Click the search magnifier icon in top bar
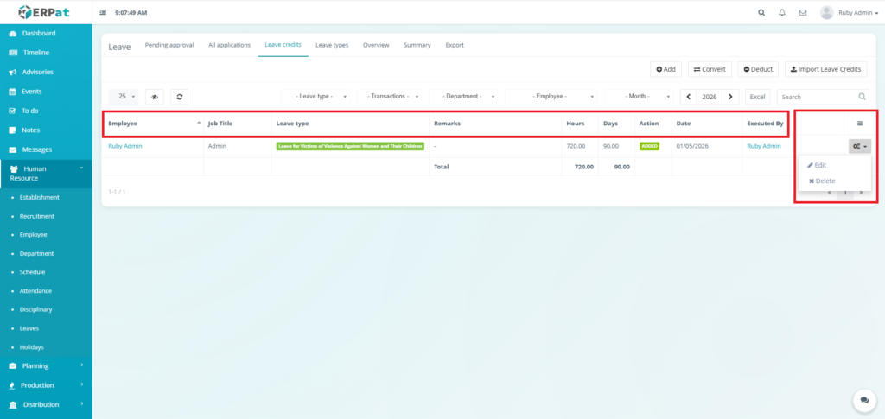This screenshot has height=419, width=885. 761,13
